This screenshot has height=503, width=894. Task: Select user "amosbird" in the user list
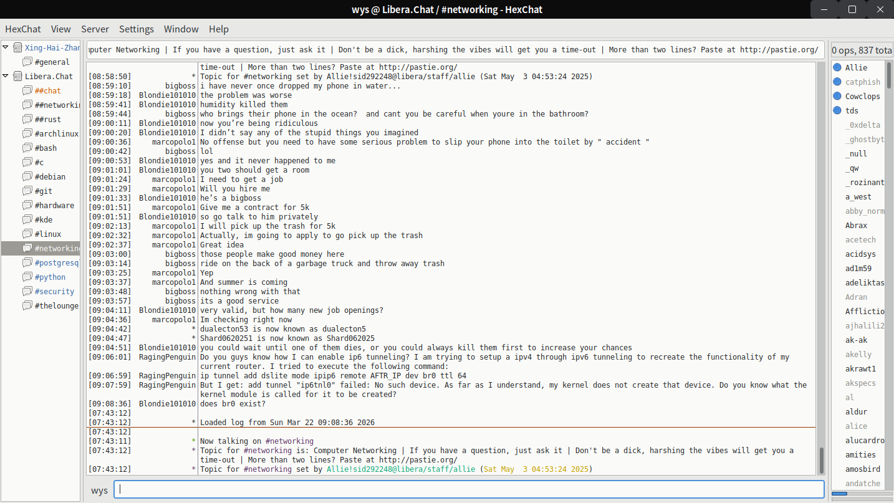(x=862, y=469)
